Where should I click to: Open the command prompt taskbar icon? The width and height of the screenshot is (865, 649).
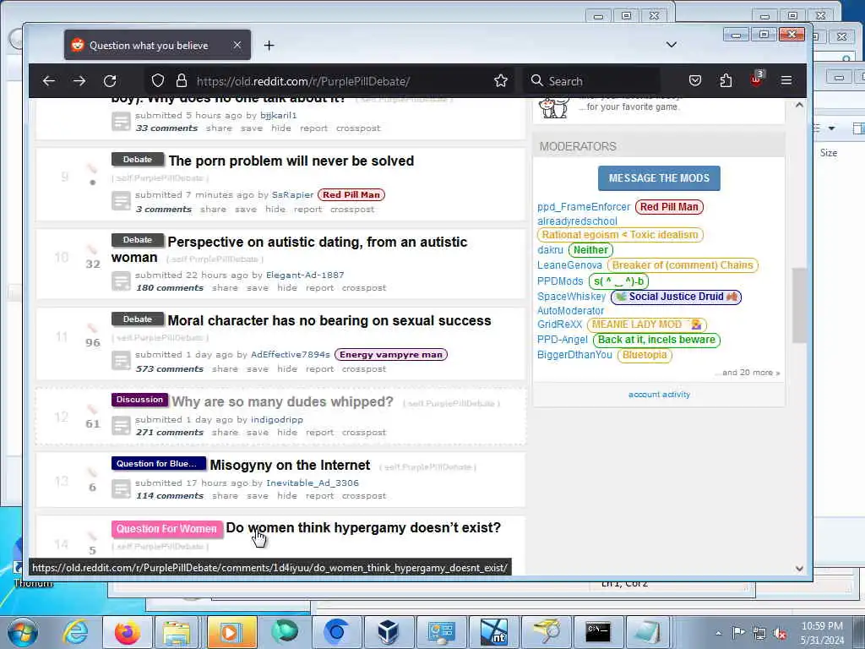pos(598,632)
